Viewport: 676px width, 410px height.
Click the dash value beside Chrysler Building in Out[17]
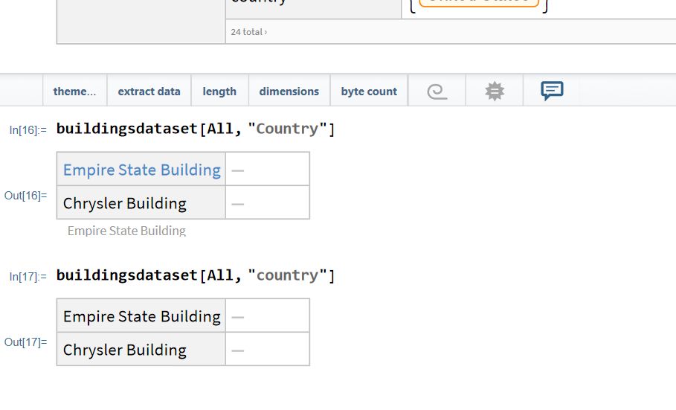237,350
